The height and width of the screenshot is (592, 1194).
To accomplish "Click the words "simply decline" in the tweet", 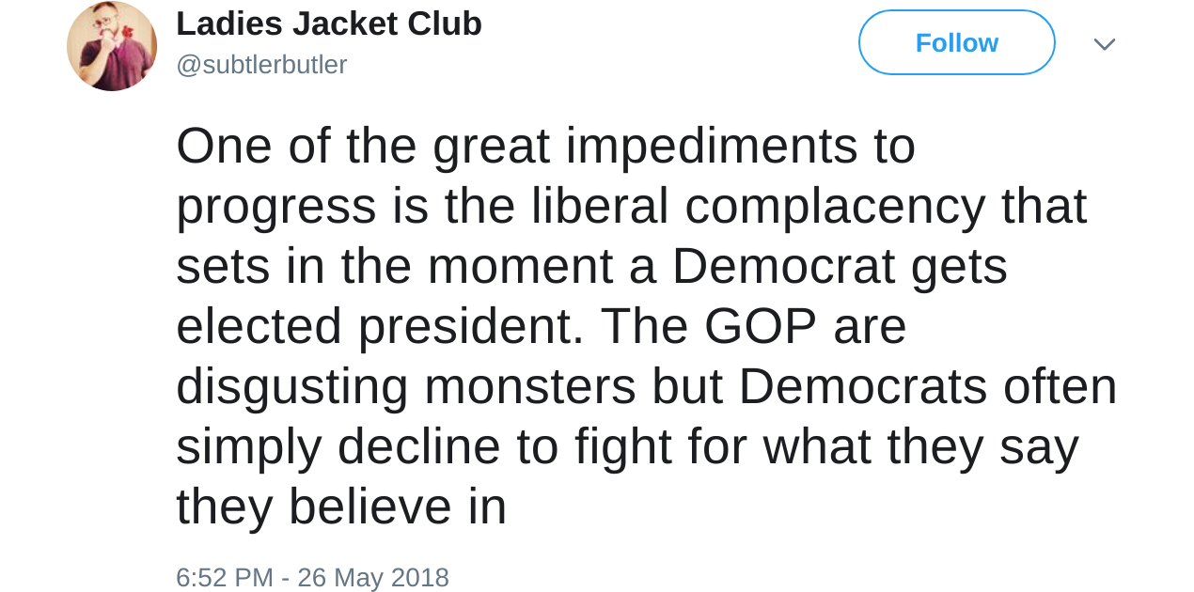I will point(338,447).
